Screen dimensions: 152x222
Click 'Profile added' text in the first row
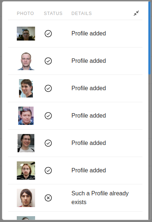click(x=89, y=34)
